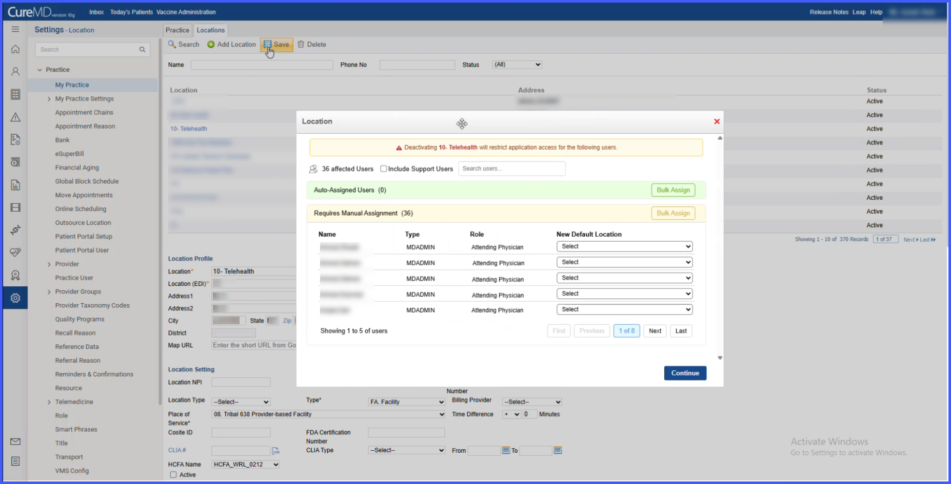Open the Status dropdown showing (All)
The height and width of the screenshot is (484, 951).
517,65
